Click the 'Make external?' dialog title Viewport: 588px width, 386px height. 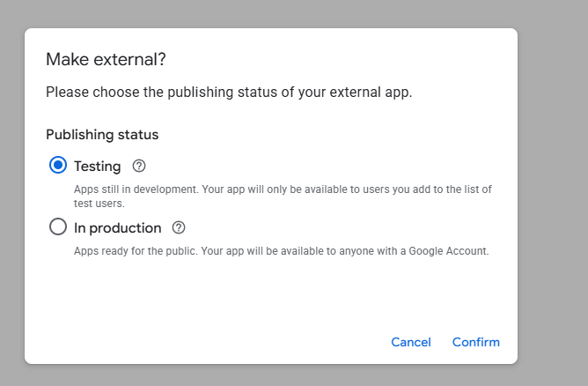(106, 59)
